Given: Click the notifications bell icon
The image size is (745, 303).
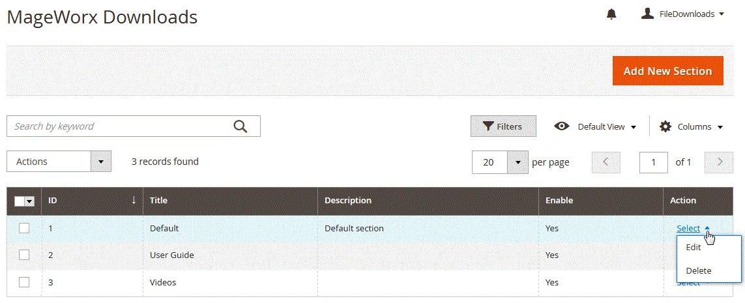Looking at the screenshot, I should pos(611,14).
